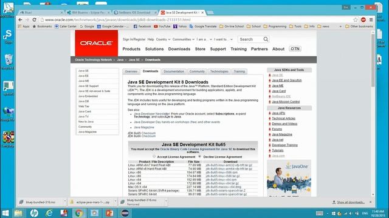This screenshot has width=389, height=218.
Task: Open the Recycle Bin desktop icon
Action: click(8, 62)
